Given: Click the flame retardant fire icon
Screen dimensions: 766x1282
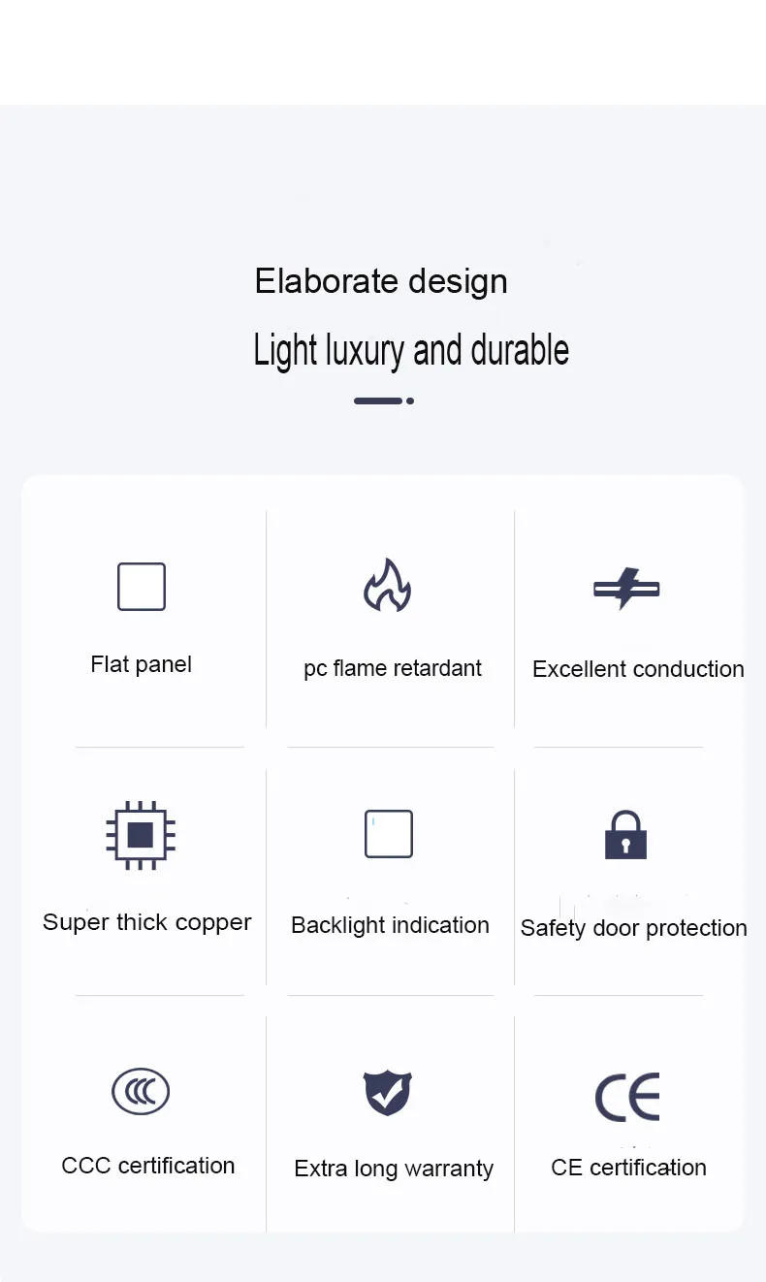Looking at the screenshot, I should pyautogui.click(x=387, y=586).
